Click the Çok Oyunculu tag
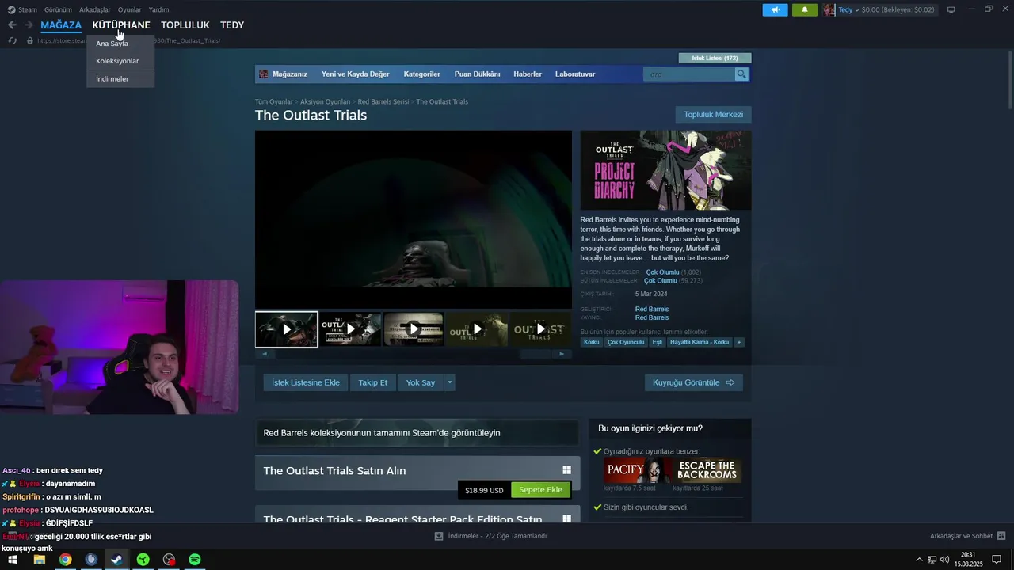 [626, 342]
